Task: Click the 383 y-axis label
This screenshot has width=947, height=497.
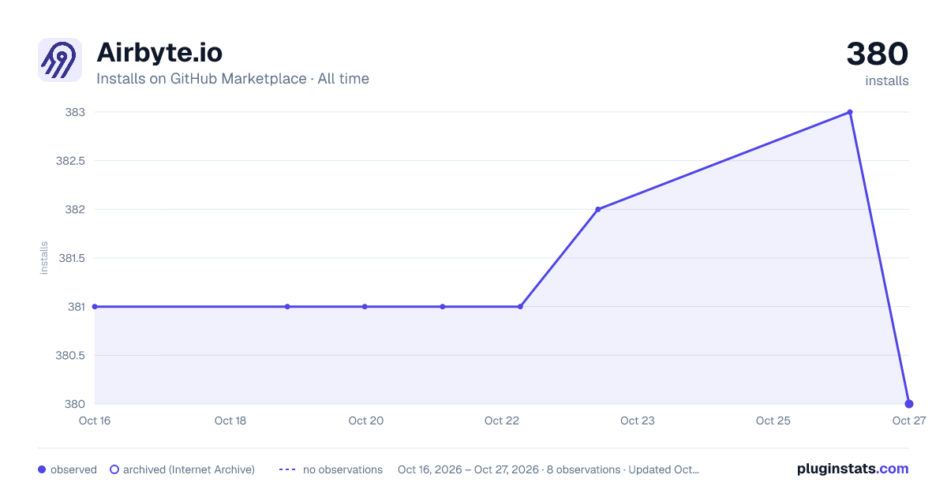Action: (x=75, y=112)
